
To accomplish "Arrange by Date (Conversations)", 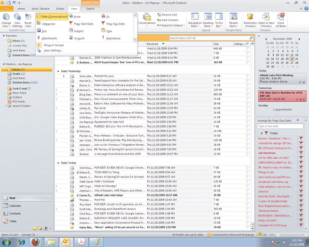I will (x=52, y=16).
